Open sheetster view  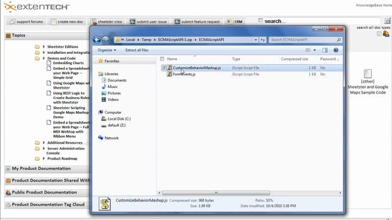[x=107, y=22]
